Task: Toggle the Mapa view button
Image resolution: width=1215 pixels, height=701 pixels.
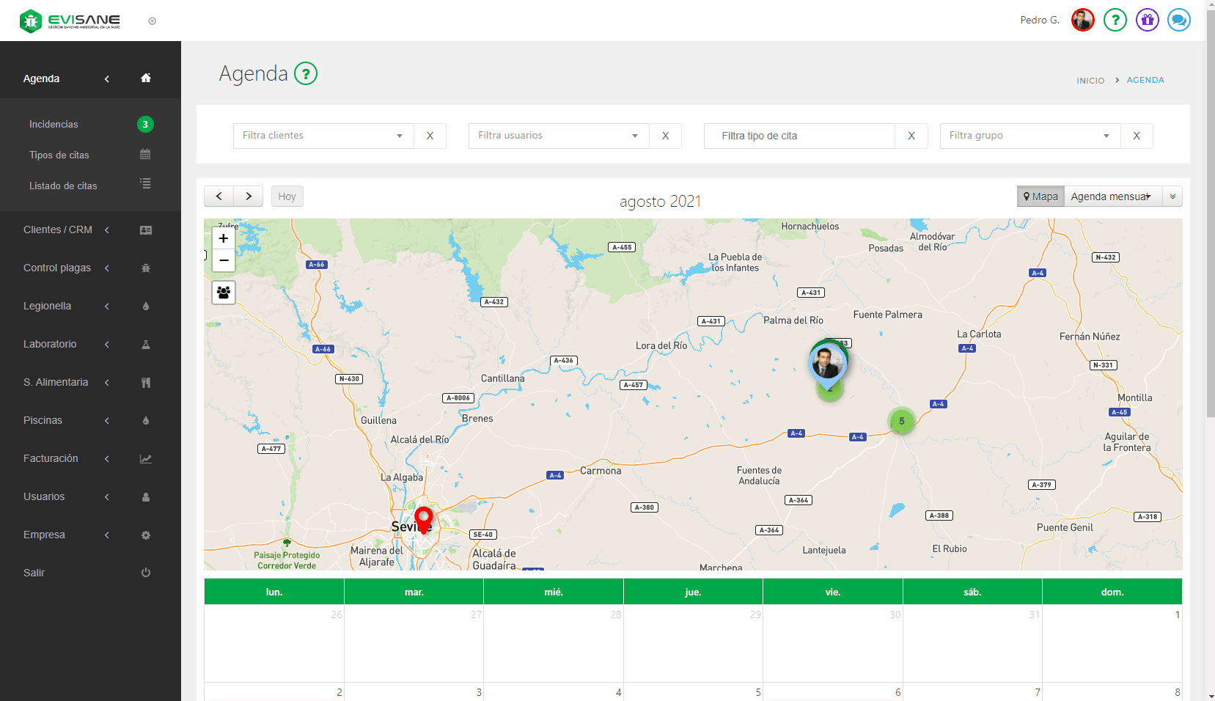Action: point(1040,197)
